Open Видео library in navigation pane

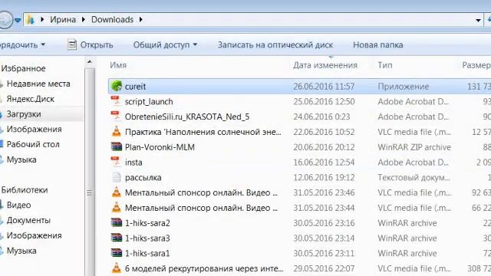18,205
